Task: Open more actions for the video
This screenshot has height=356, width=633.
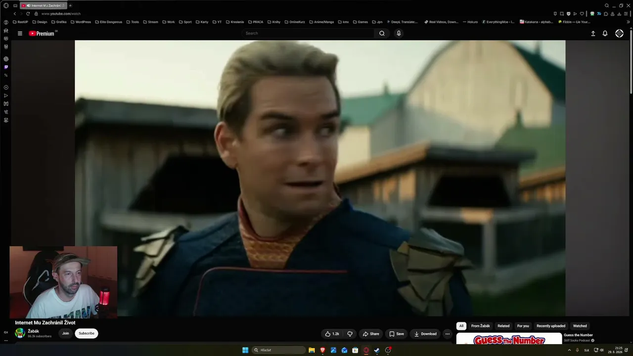Action: click(x=448, y=334)
